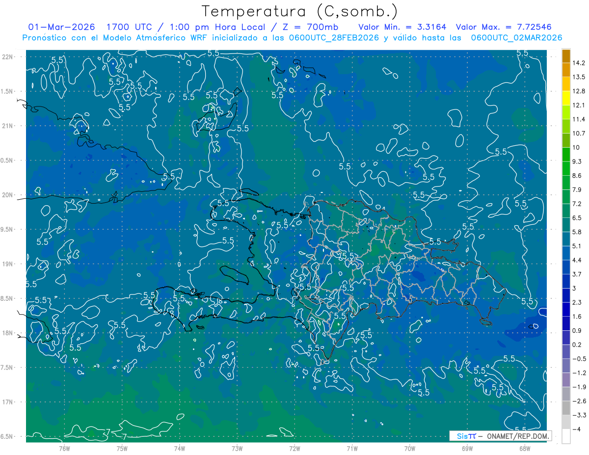The height and width of the screenshot is (455, 589).
Task: Click the '72W' longitude axis label
Action: (x=294, y=448)
